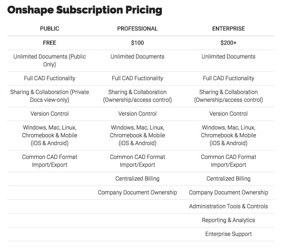Select the ENTERPRISE plan column header
The width and height of the screenshot is (281, 248).
(228, 28)
